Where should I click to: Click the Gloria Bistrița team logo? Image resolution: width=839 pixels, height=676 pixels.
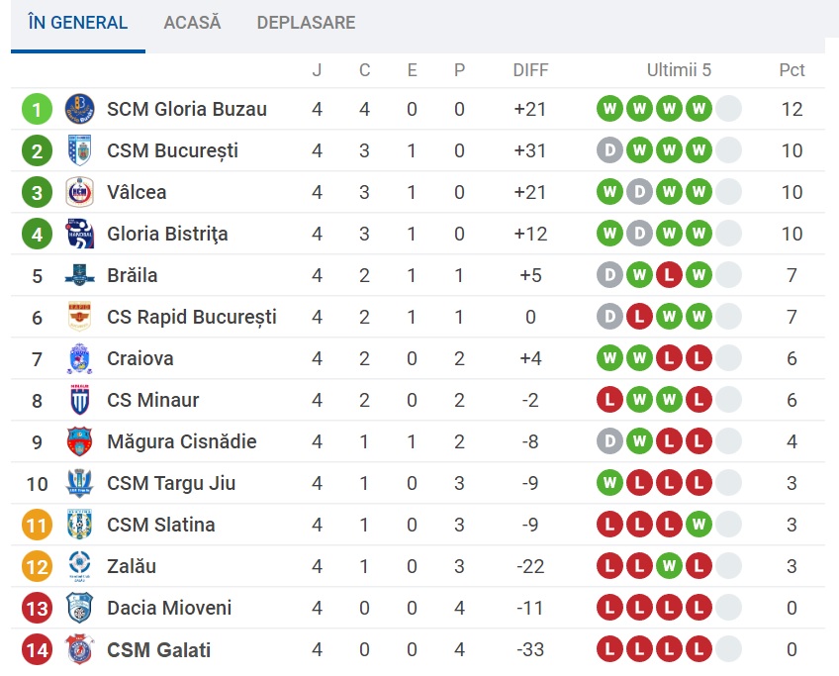coord(79,234)
